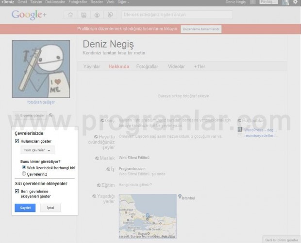The width and height of the screenshot is (301, 243).
Task: Click the Programlar.com employment text
Action: click(132, 169)
